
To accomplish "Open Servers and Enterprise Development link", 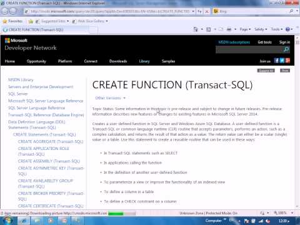I will 41,87.
